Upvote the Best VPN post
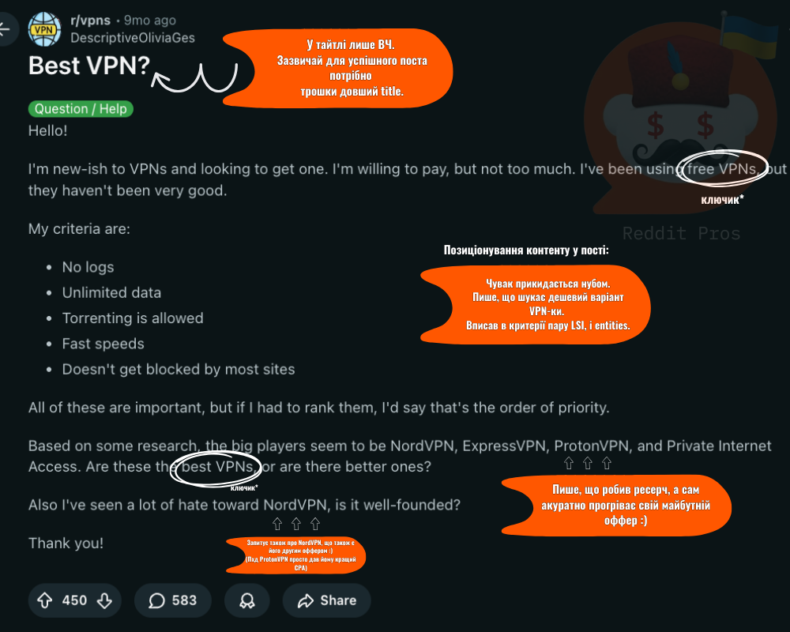The width and height of the screenshot is (790, 632). pyautogui.click(x=45, y=600)
